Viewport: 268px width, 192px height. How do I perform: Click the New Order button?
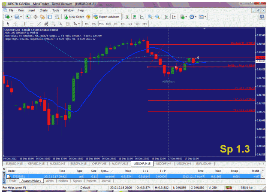(x=74, y=17)
